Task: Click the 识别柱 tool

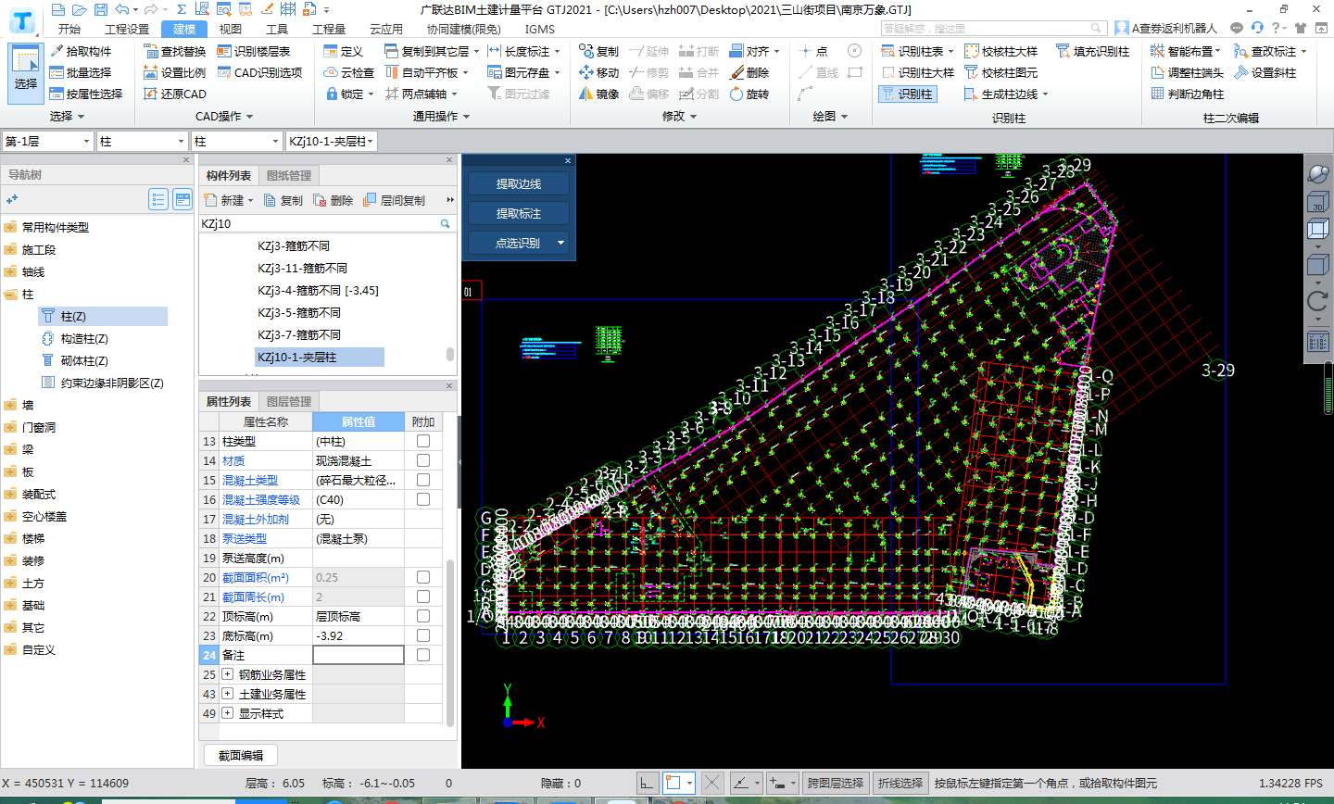Action: click(907, 94)
